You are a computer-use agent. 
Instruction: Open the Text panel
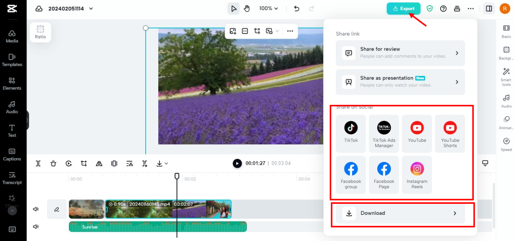12,131
